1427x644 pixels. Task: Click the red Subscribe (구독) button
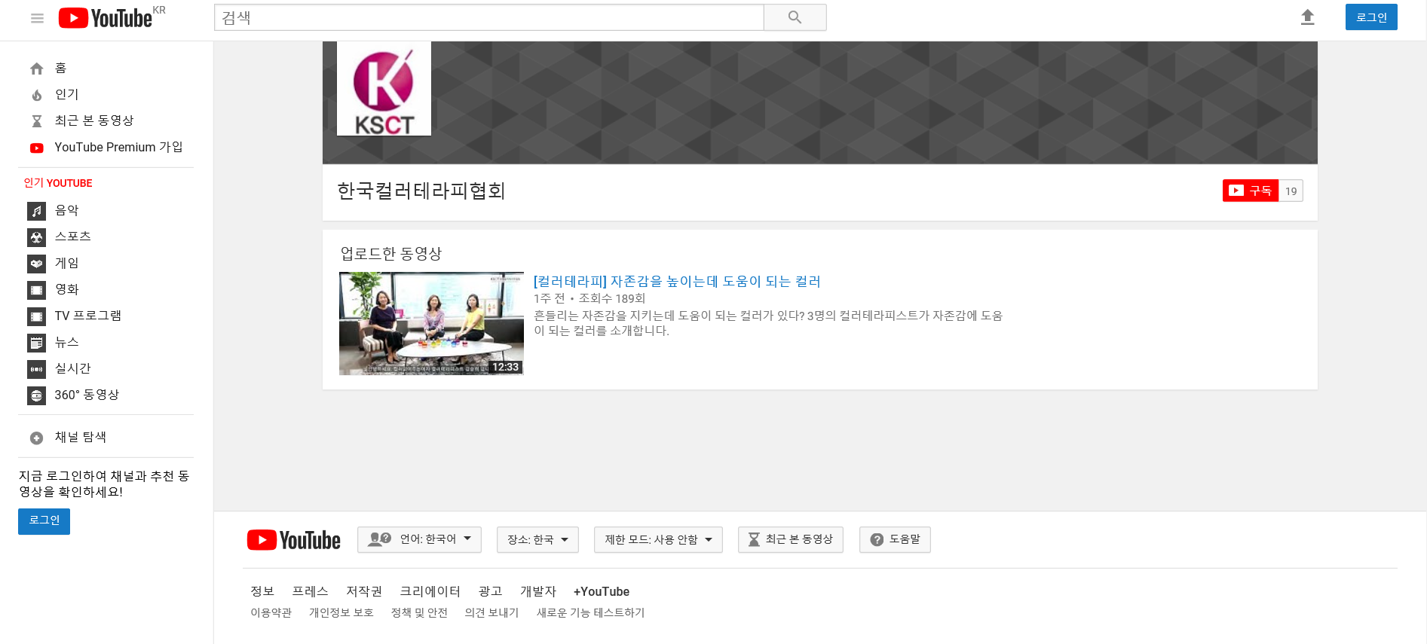(x=1251, y=191)
